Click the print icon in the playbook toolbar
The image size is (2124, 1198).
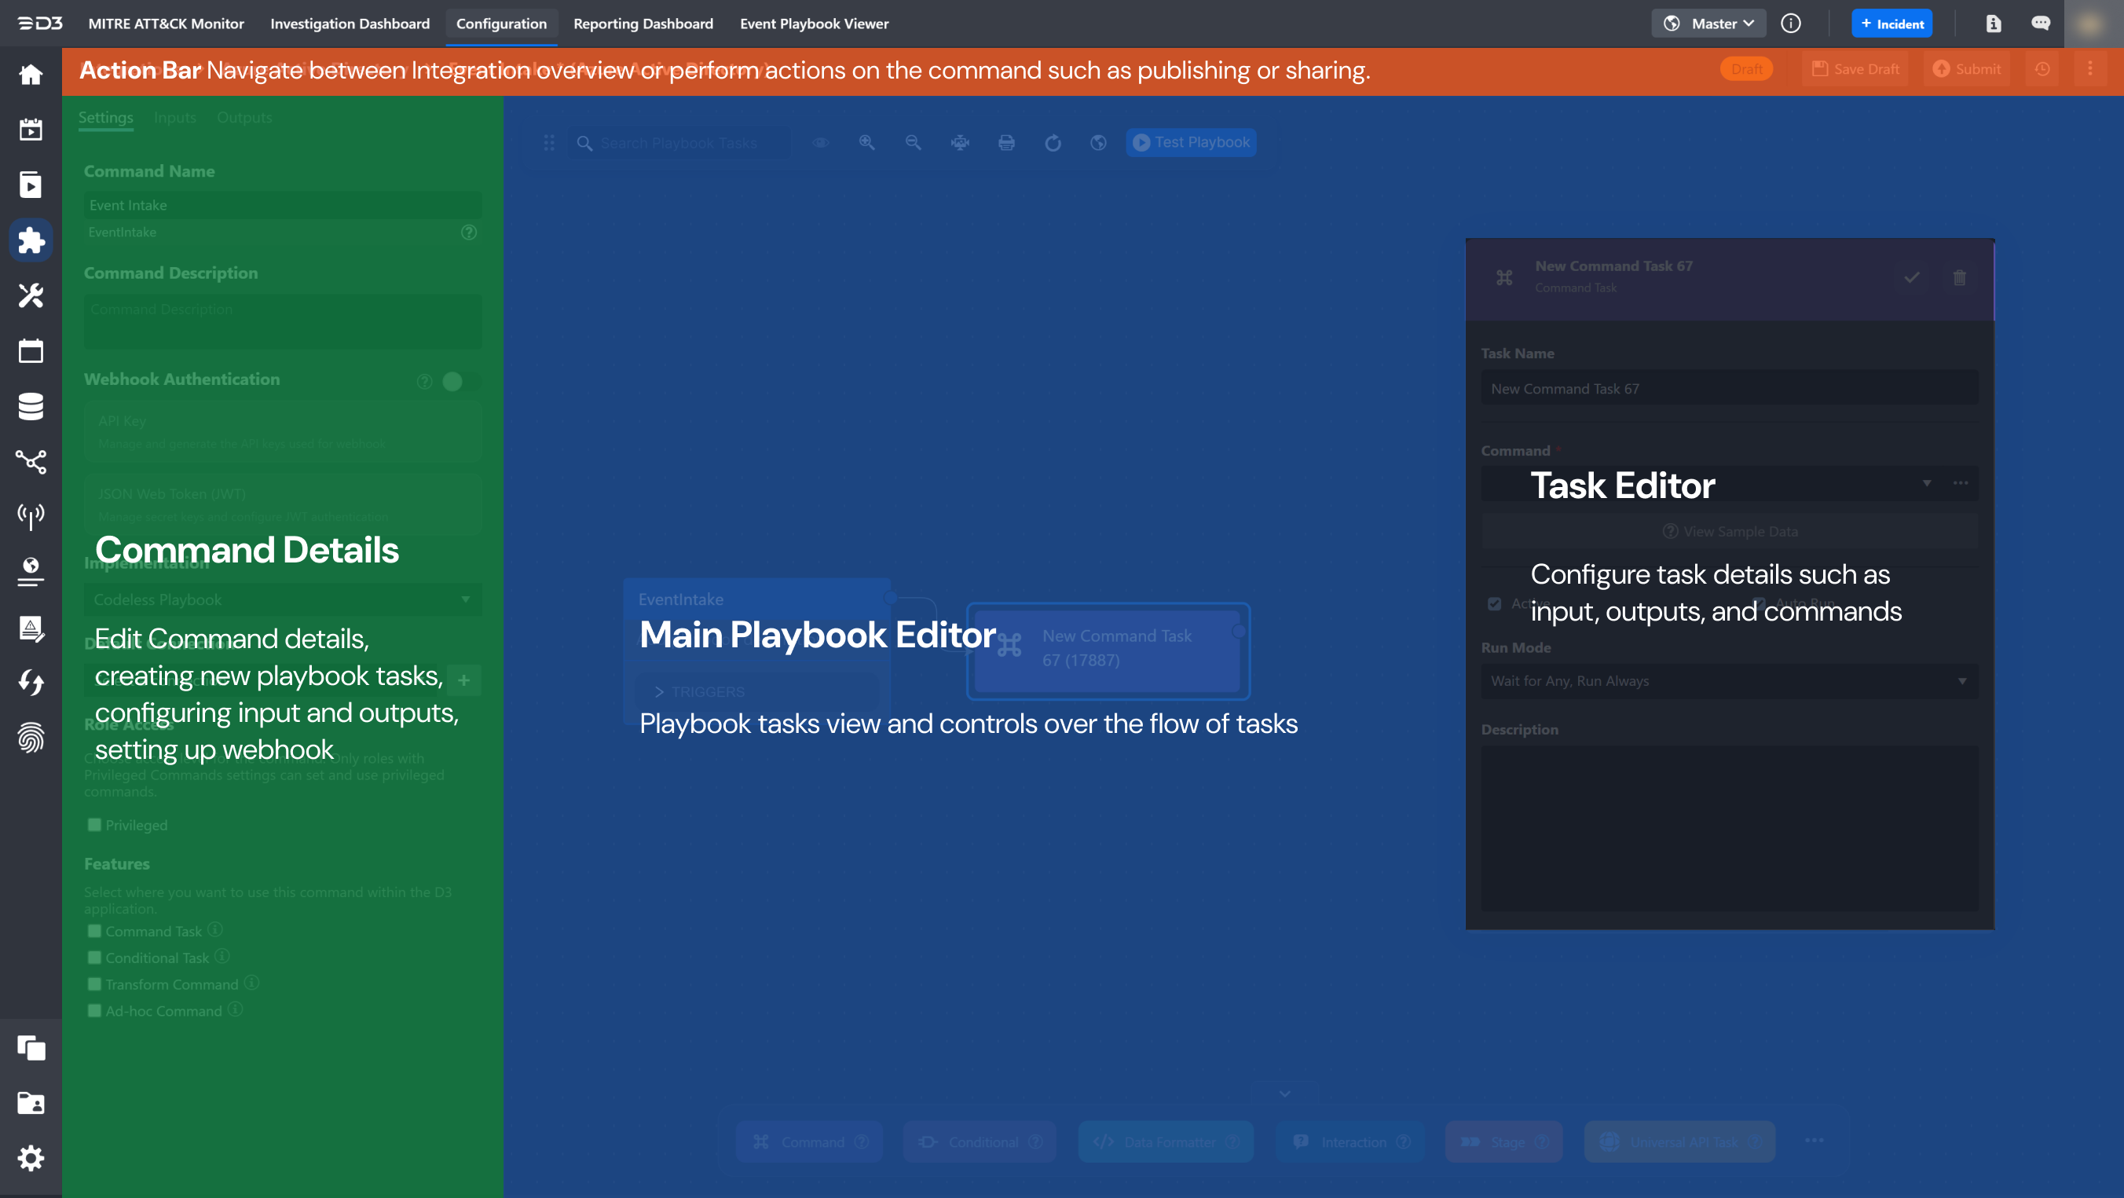pos(1006,143)
